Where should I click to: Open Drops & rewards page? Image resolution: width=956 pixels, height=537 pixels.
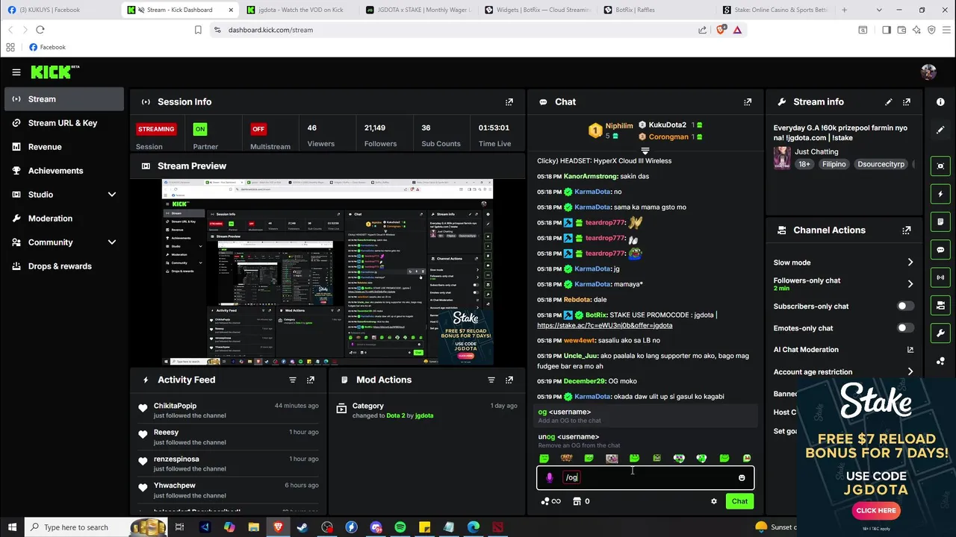coord(64,266)
